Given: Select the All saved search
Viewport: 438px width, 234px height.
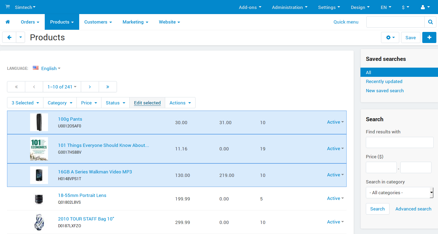Looking at the screenshot, I should (x=399, y=72).
